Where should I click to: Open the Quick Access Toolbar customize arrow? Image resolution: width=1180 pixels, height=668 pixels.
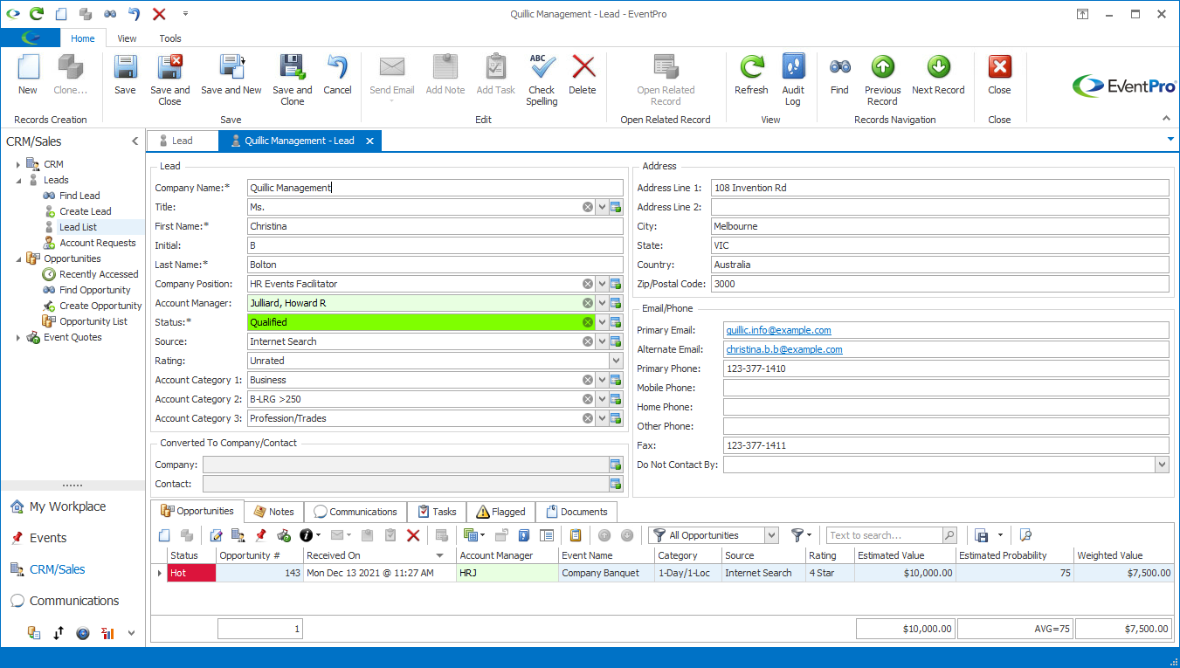click(185, 14)
